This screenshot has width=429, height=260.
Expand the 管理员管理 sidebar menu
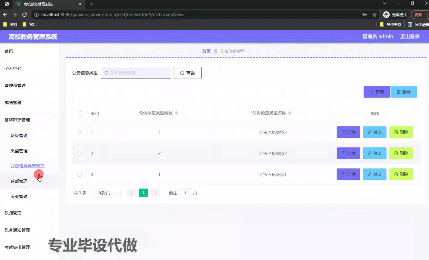coord(29,85)
